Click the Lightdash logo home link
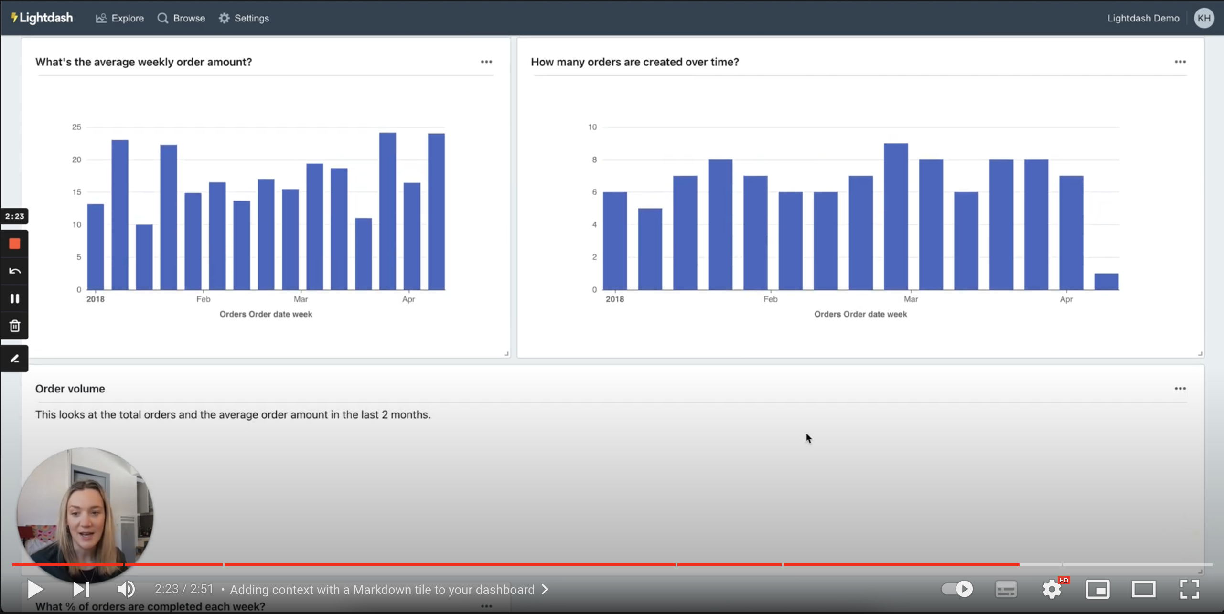 tap(42, 18)
